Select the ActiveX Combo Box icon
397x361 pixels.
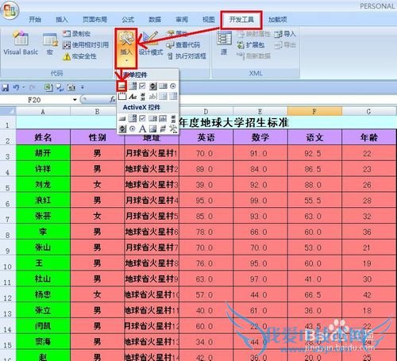133,118
